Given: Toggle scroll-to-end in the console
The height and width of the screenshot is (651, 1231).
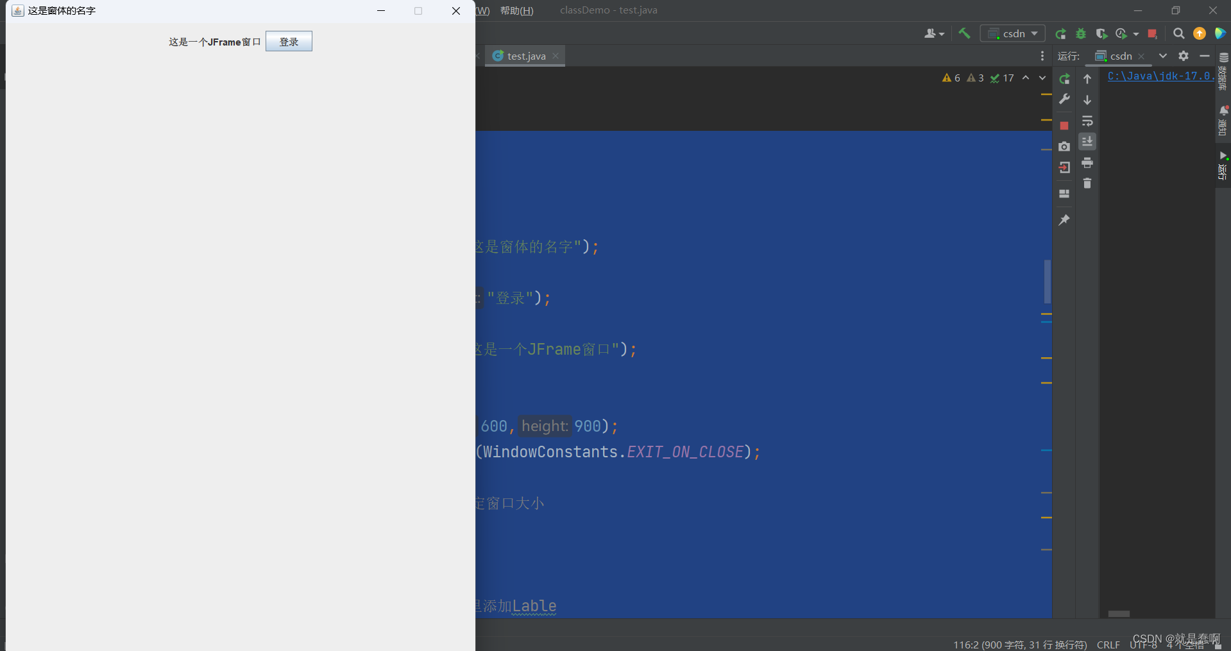Looking at the screenshot, I should 1087,142.
